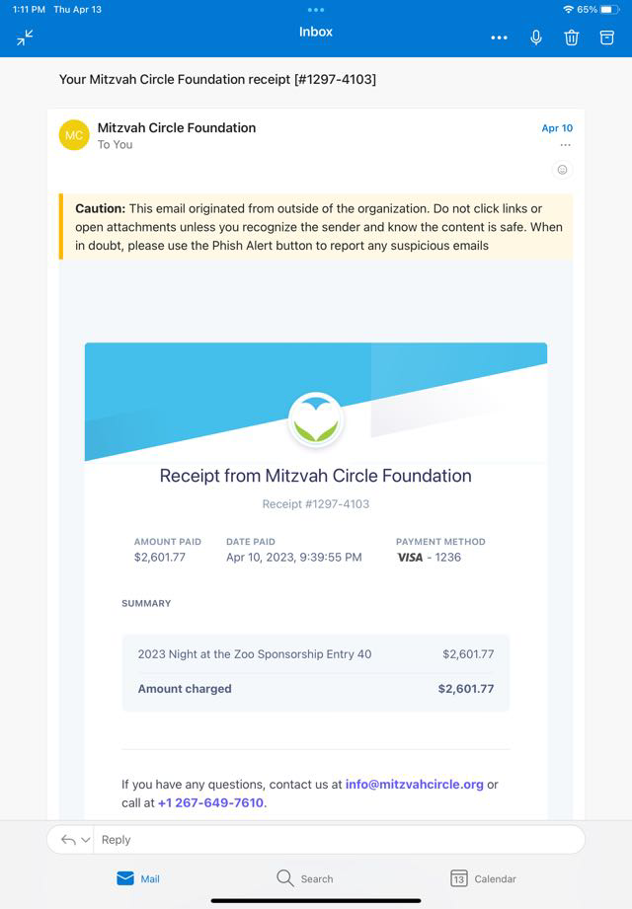Tap the Apr 10 date label
The image size is (632, 909).
[x=557, y=128]
